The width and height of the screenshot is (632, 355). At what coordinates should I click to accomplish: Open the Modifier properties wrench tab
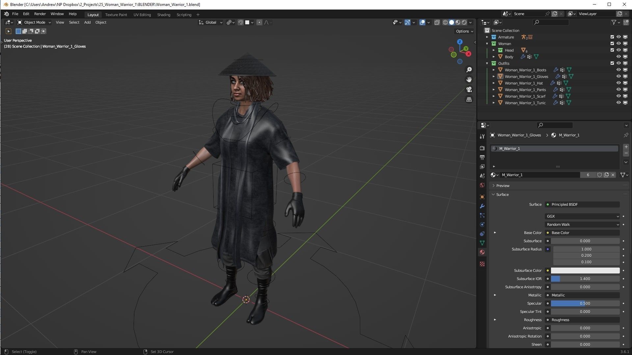[x=482, y=206]
